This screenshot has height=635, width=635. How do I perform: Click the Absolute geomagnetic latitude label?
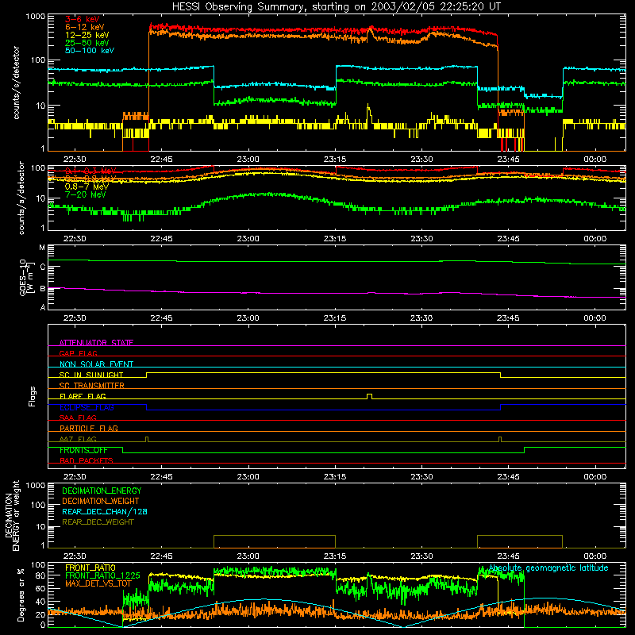[548, 568]
